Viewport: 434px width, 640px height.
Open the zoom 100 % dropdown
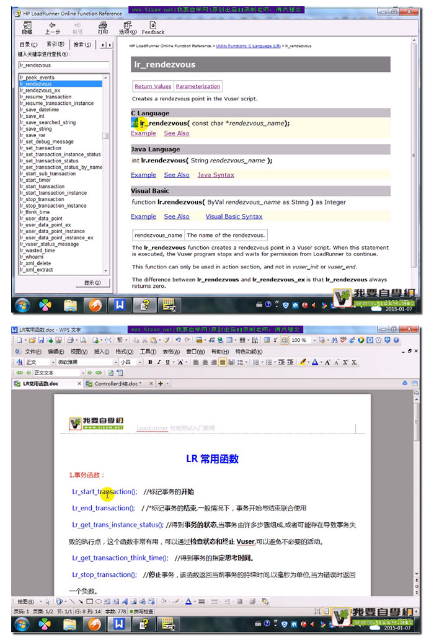314,340
